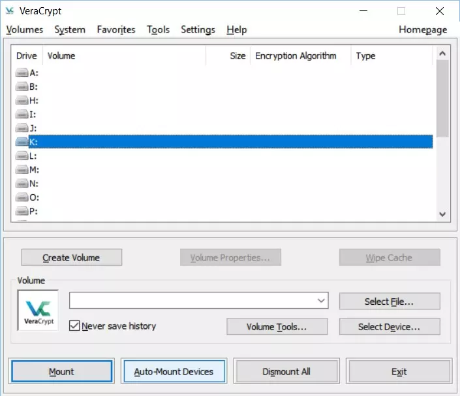Click the drive list scroll-up arrow

click(x=442, y=53)
